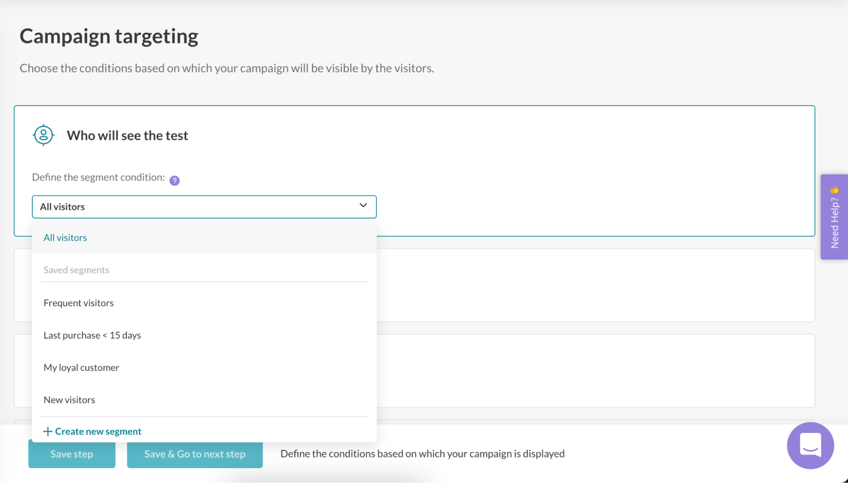Click the Saved segments group label
848x483 pixels.
pyautogui.click(x=76, y=270)
